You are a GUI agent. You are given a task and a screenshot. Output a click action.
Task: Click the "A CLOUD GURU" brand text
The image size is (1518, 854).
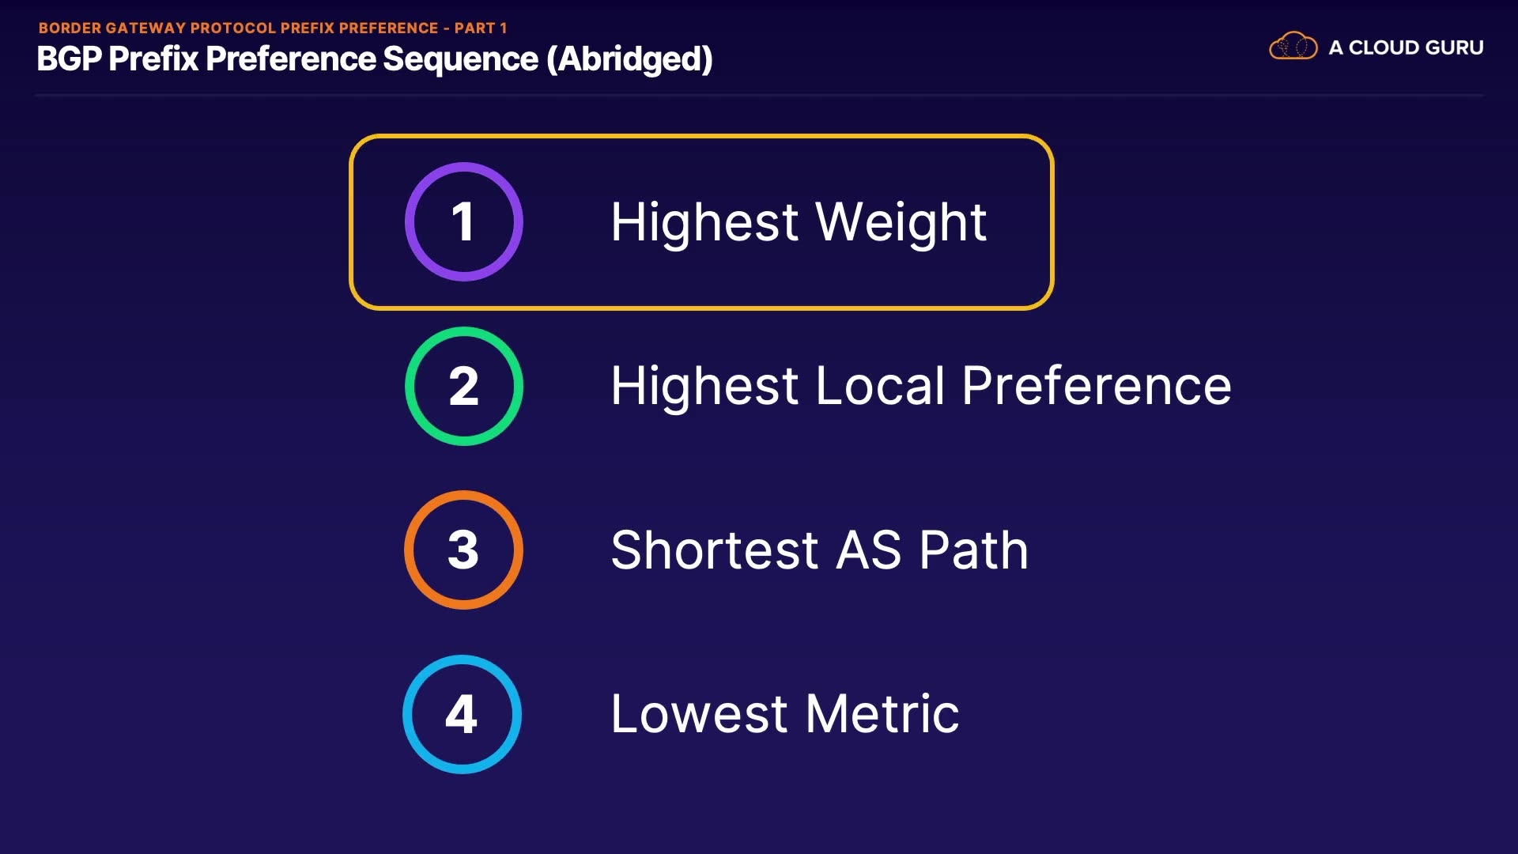coord(1406,47)
